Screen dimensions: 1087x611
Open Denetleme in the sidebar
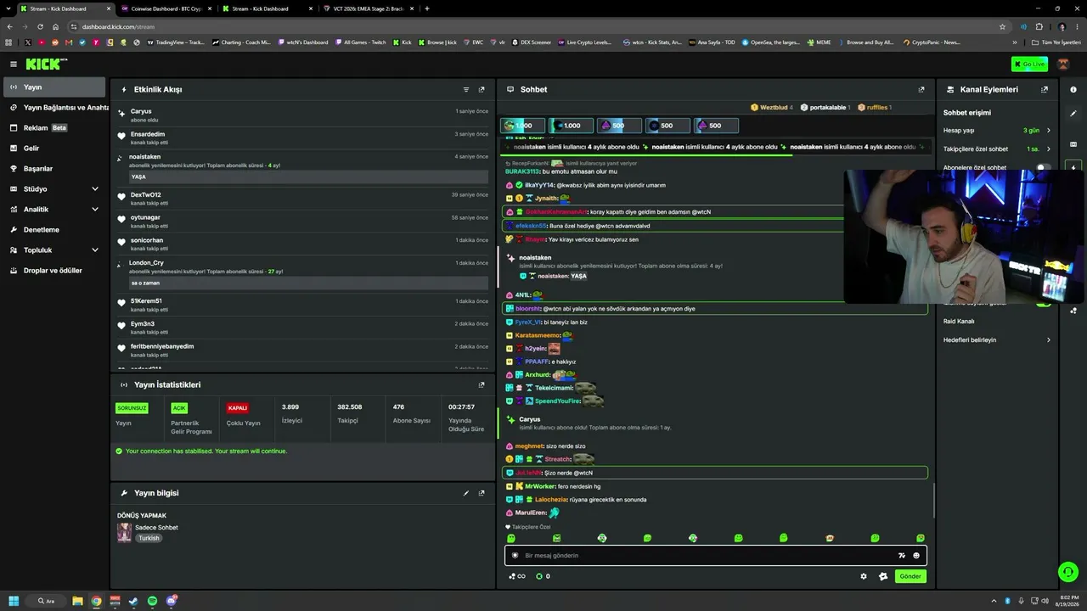coord(55,230)
